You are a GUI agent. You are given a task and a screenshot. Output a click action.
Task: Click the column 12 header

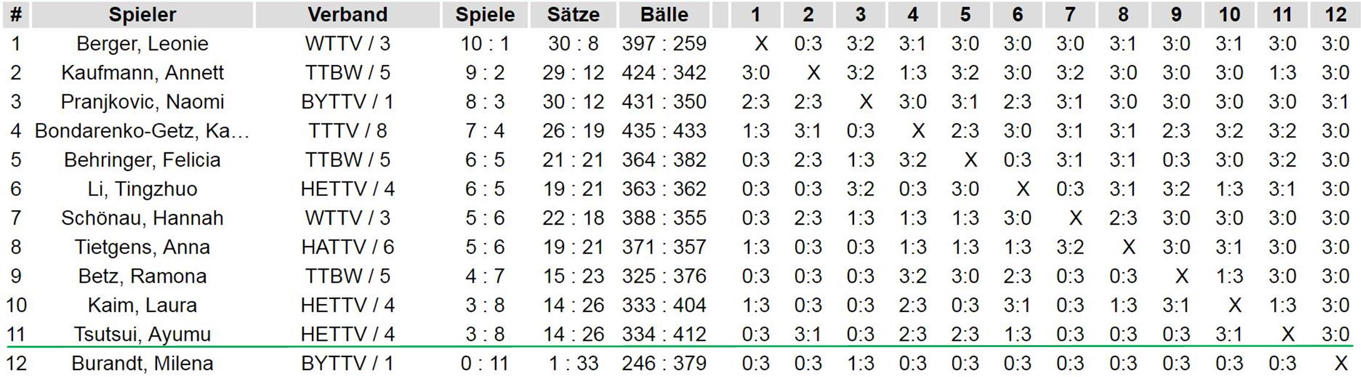(x=1335, y=15)
